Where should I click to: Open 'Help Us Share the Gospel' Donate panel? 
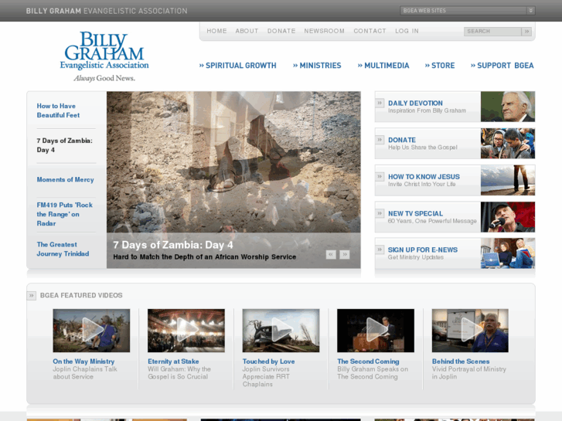coord(423,144)
